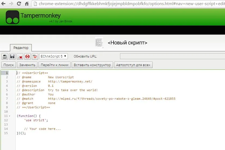The height and width of the screenshot is (150, 225).
Task: Click the 'http://tampermonkey.net/' namespace value
Action: (70, 81)
